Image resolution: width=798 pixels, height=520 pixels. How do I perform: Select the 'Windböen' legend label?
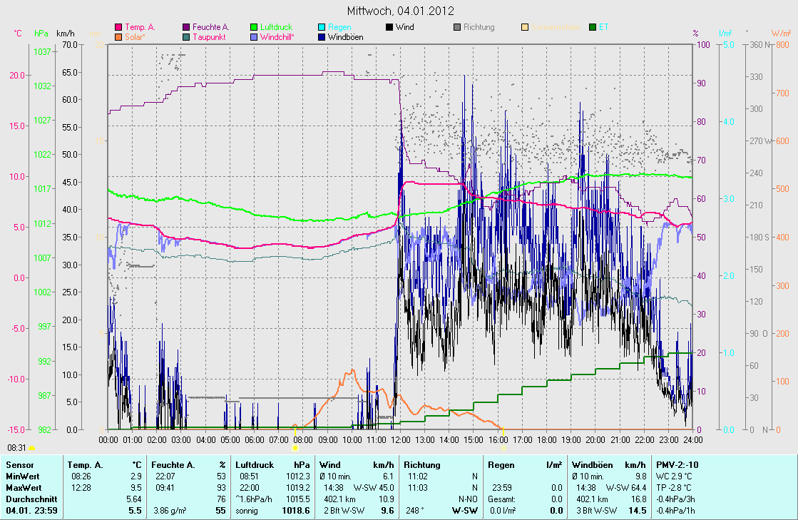(x=346, y=37)
